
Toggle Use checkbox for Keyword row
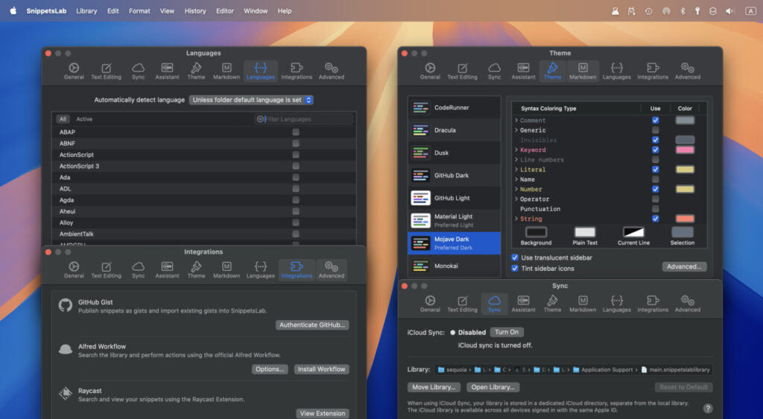tap(656, 150)
